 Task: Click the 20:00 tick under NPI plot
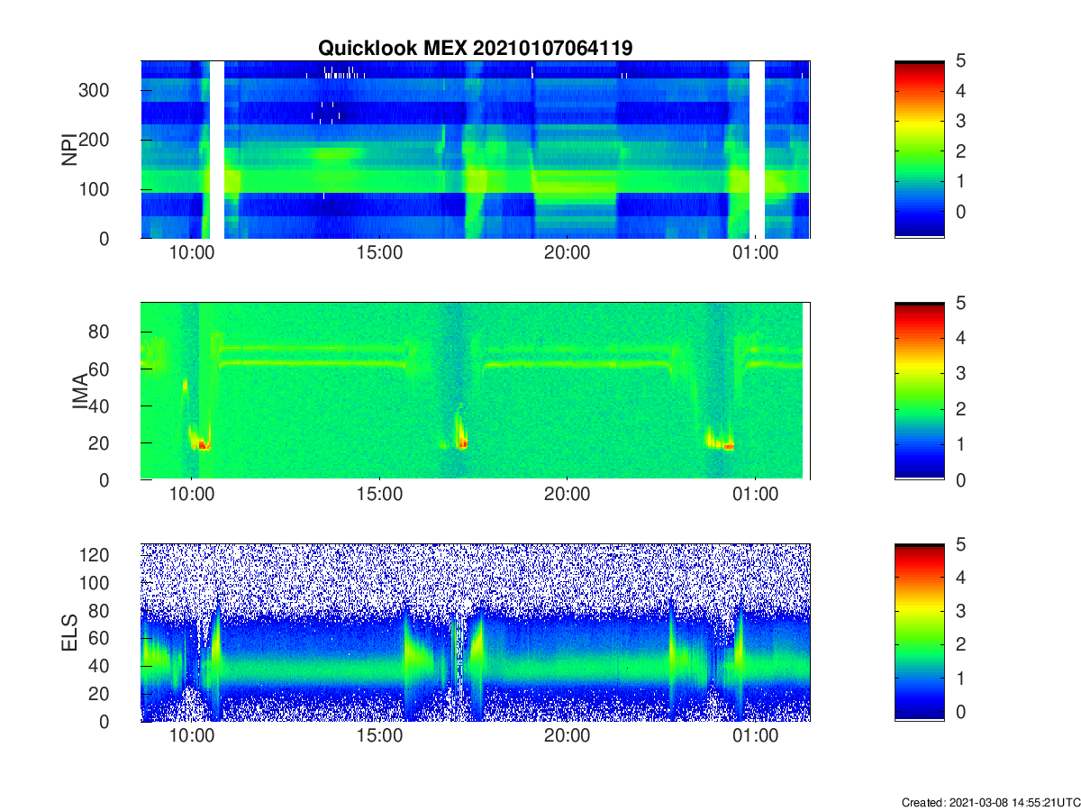click(568, 253)
